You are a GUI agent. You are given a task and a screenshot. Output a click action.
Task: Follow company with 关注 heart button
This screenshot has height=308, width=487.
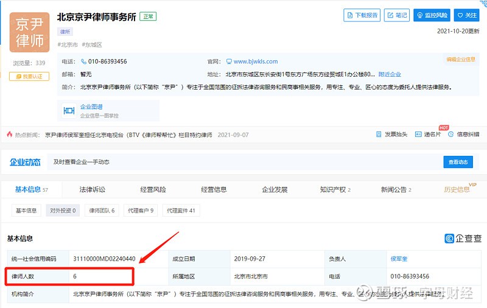[x=467, y=15]
